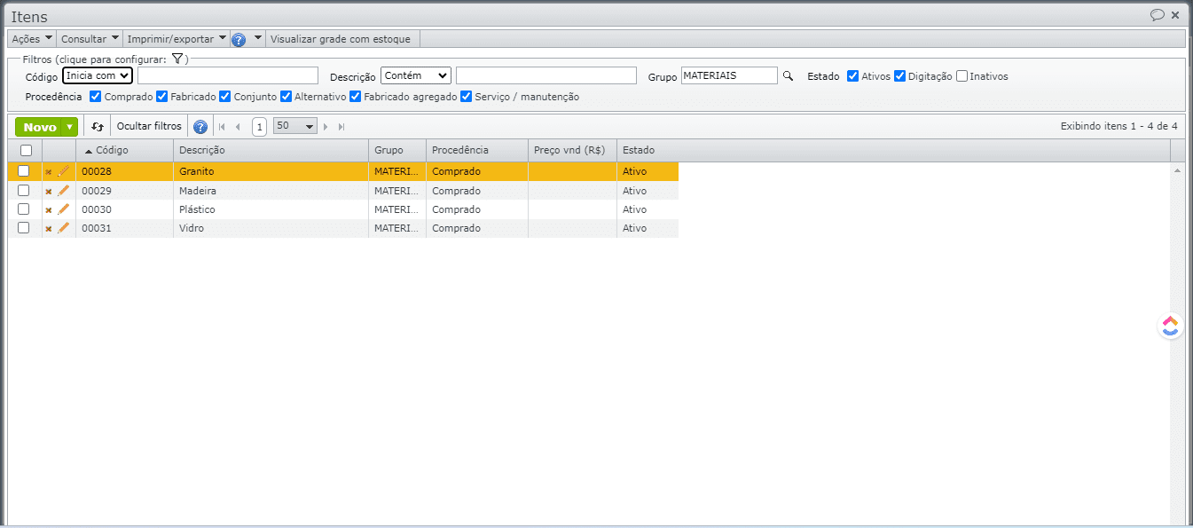Screen dimensions: 1193x528
Task: Check the row checkbox for 00029 Madeira
Action: coord(24,191)
